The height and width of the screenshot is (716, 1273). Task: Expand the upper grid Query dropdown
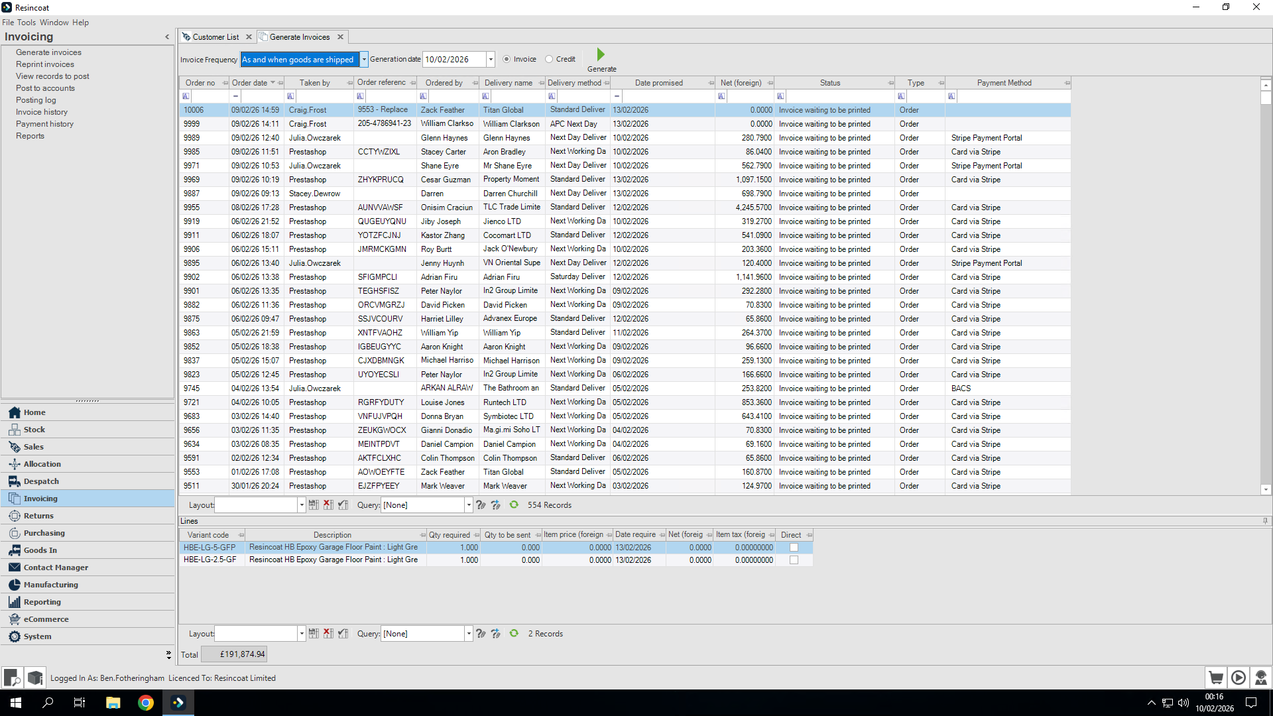[469, 505]
